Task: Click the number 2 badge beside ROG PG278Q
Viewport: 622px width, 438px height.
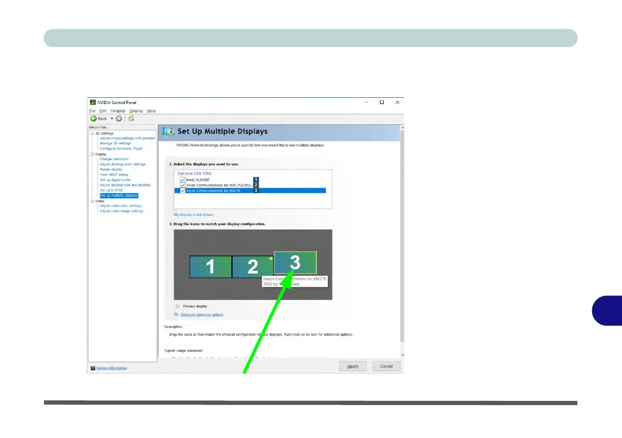Action: pos(256,185)
